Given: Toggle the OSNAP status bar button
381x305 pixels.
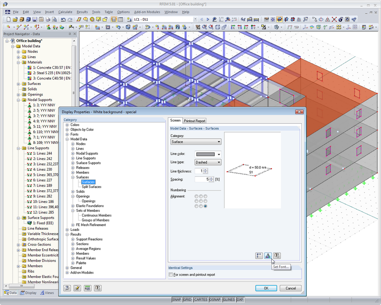Looking at the screenshot, I should click(215, 300).
